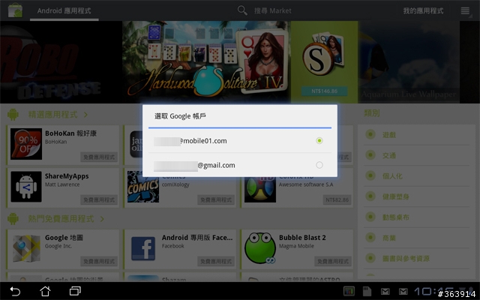Choose the @gmail.com account row

coord(240,165)
